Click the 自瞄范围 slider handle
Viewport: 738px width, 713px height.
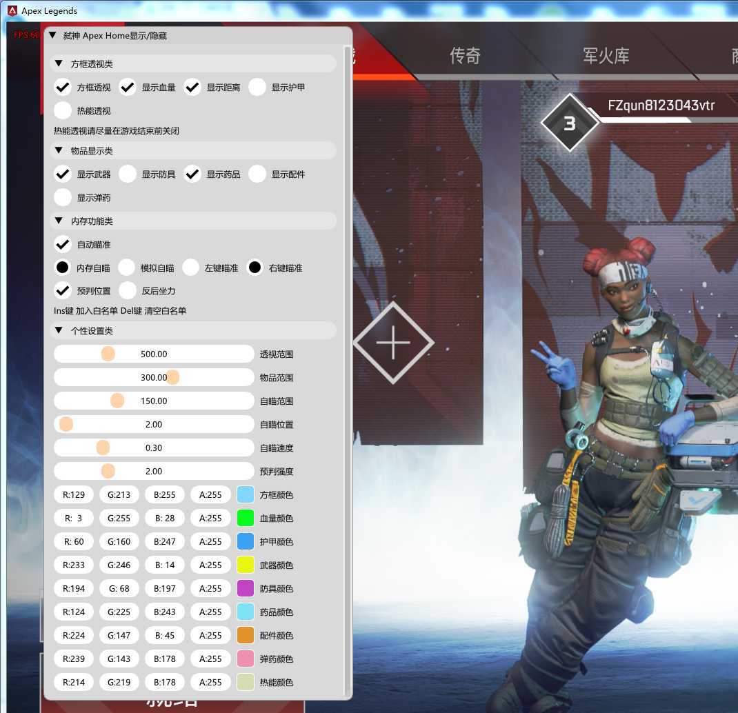[117, 401]
